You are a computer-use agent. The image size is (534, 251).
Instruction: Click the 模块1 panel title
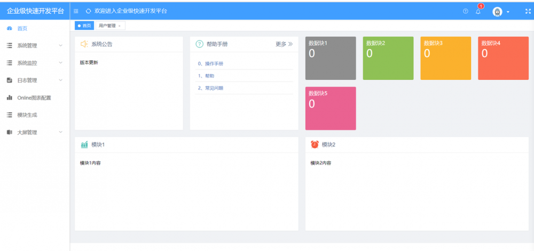98,145
